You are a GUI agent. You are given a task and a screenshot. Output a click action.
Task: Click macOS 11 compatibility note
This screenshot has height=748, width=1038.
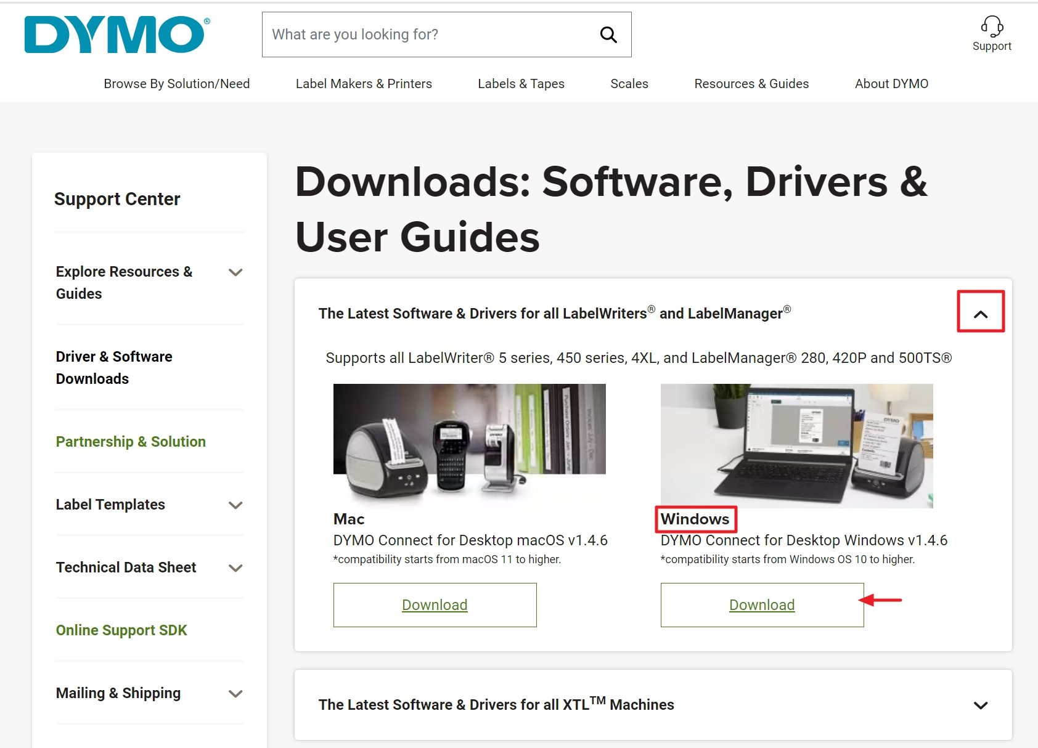click(x=447, y=559)
